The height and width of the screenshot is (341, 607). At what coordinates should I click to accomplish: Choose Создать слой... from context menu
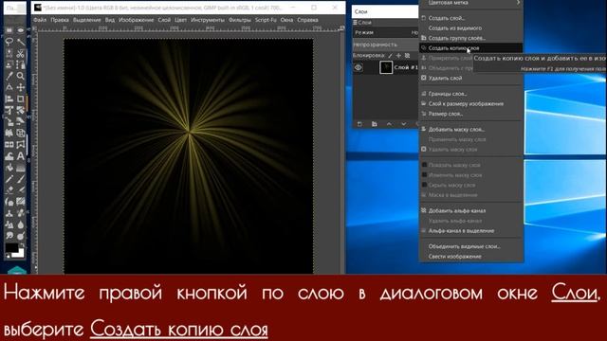click(471, 18)
